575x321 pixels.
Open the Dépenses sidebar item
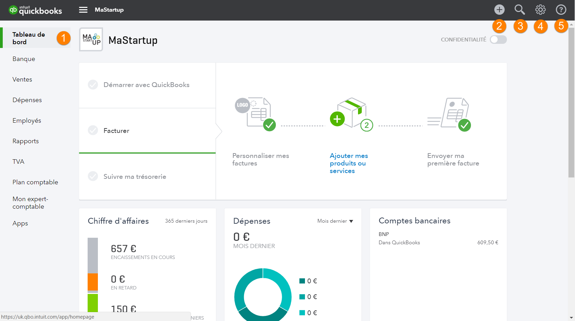[27, 100]
